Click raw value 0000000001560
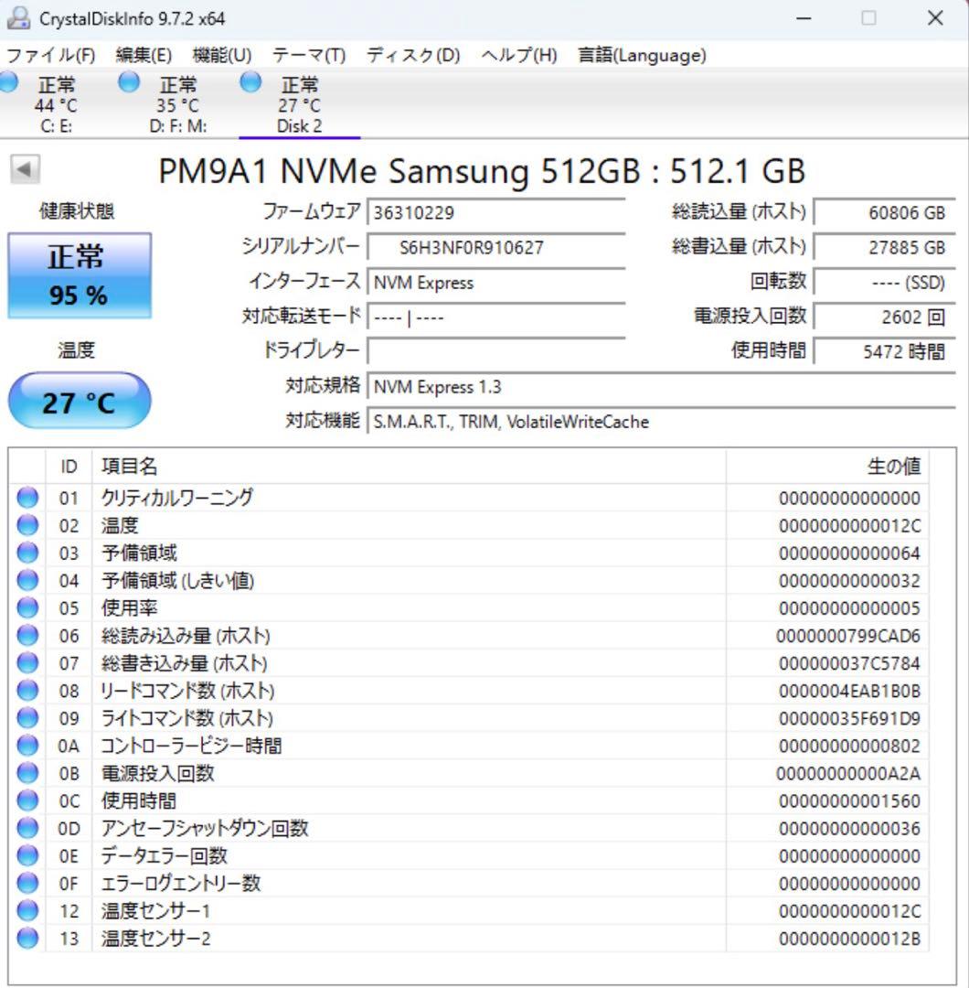 point(849,800)
